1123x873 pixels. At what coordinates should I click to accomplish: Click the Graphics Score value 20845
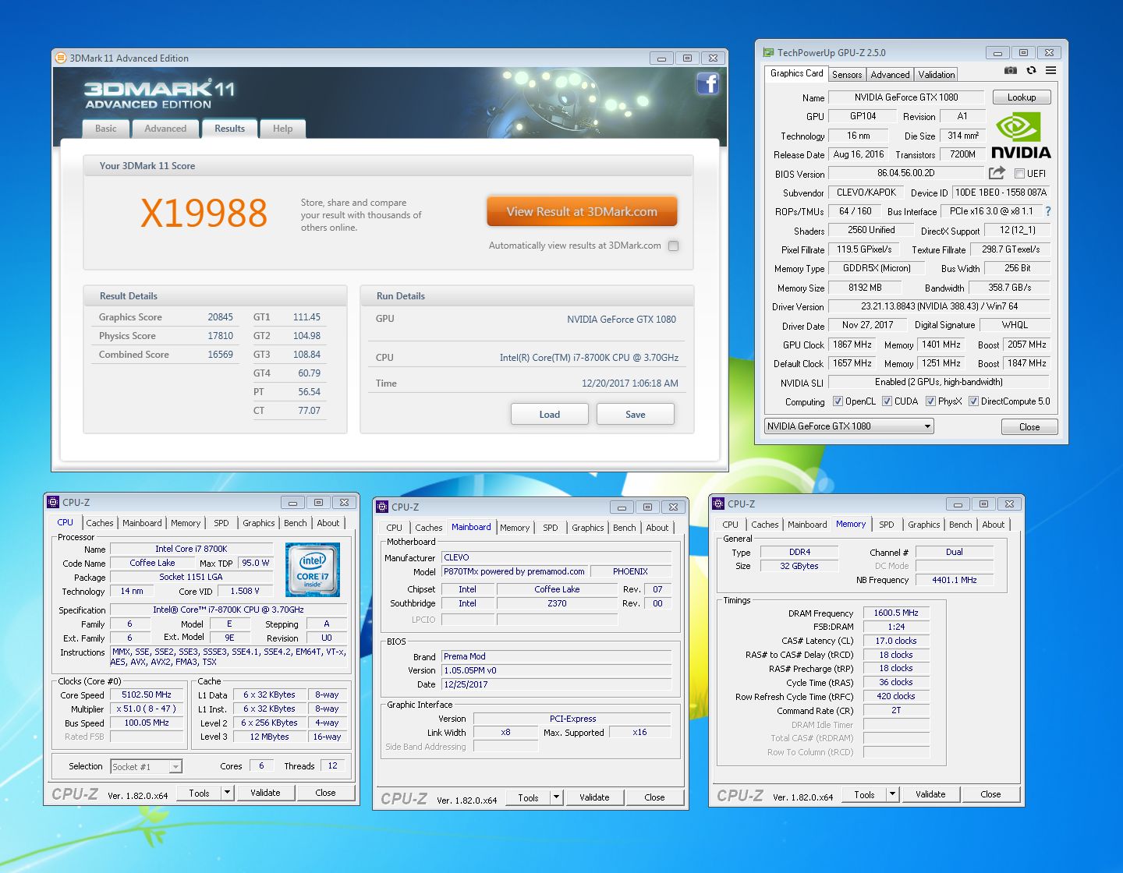point(220,317)
